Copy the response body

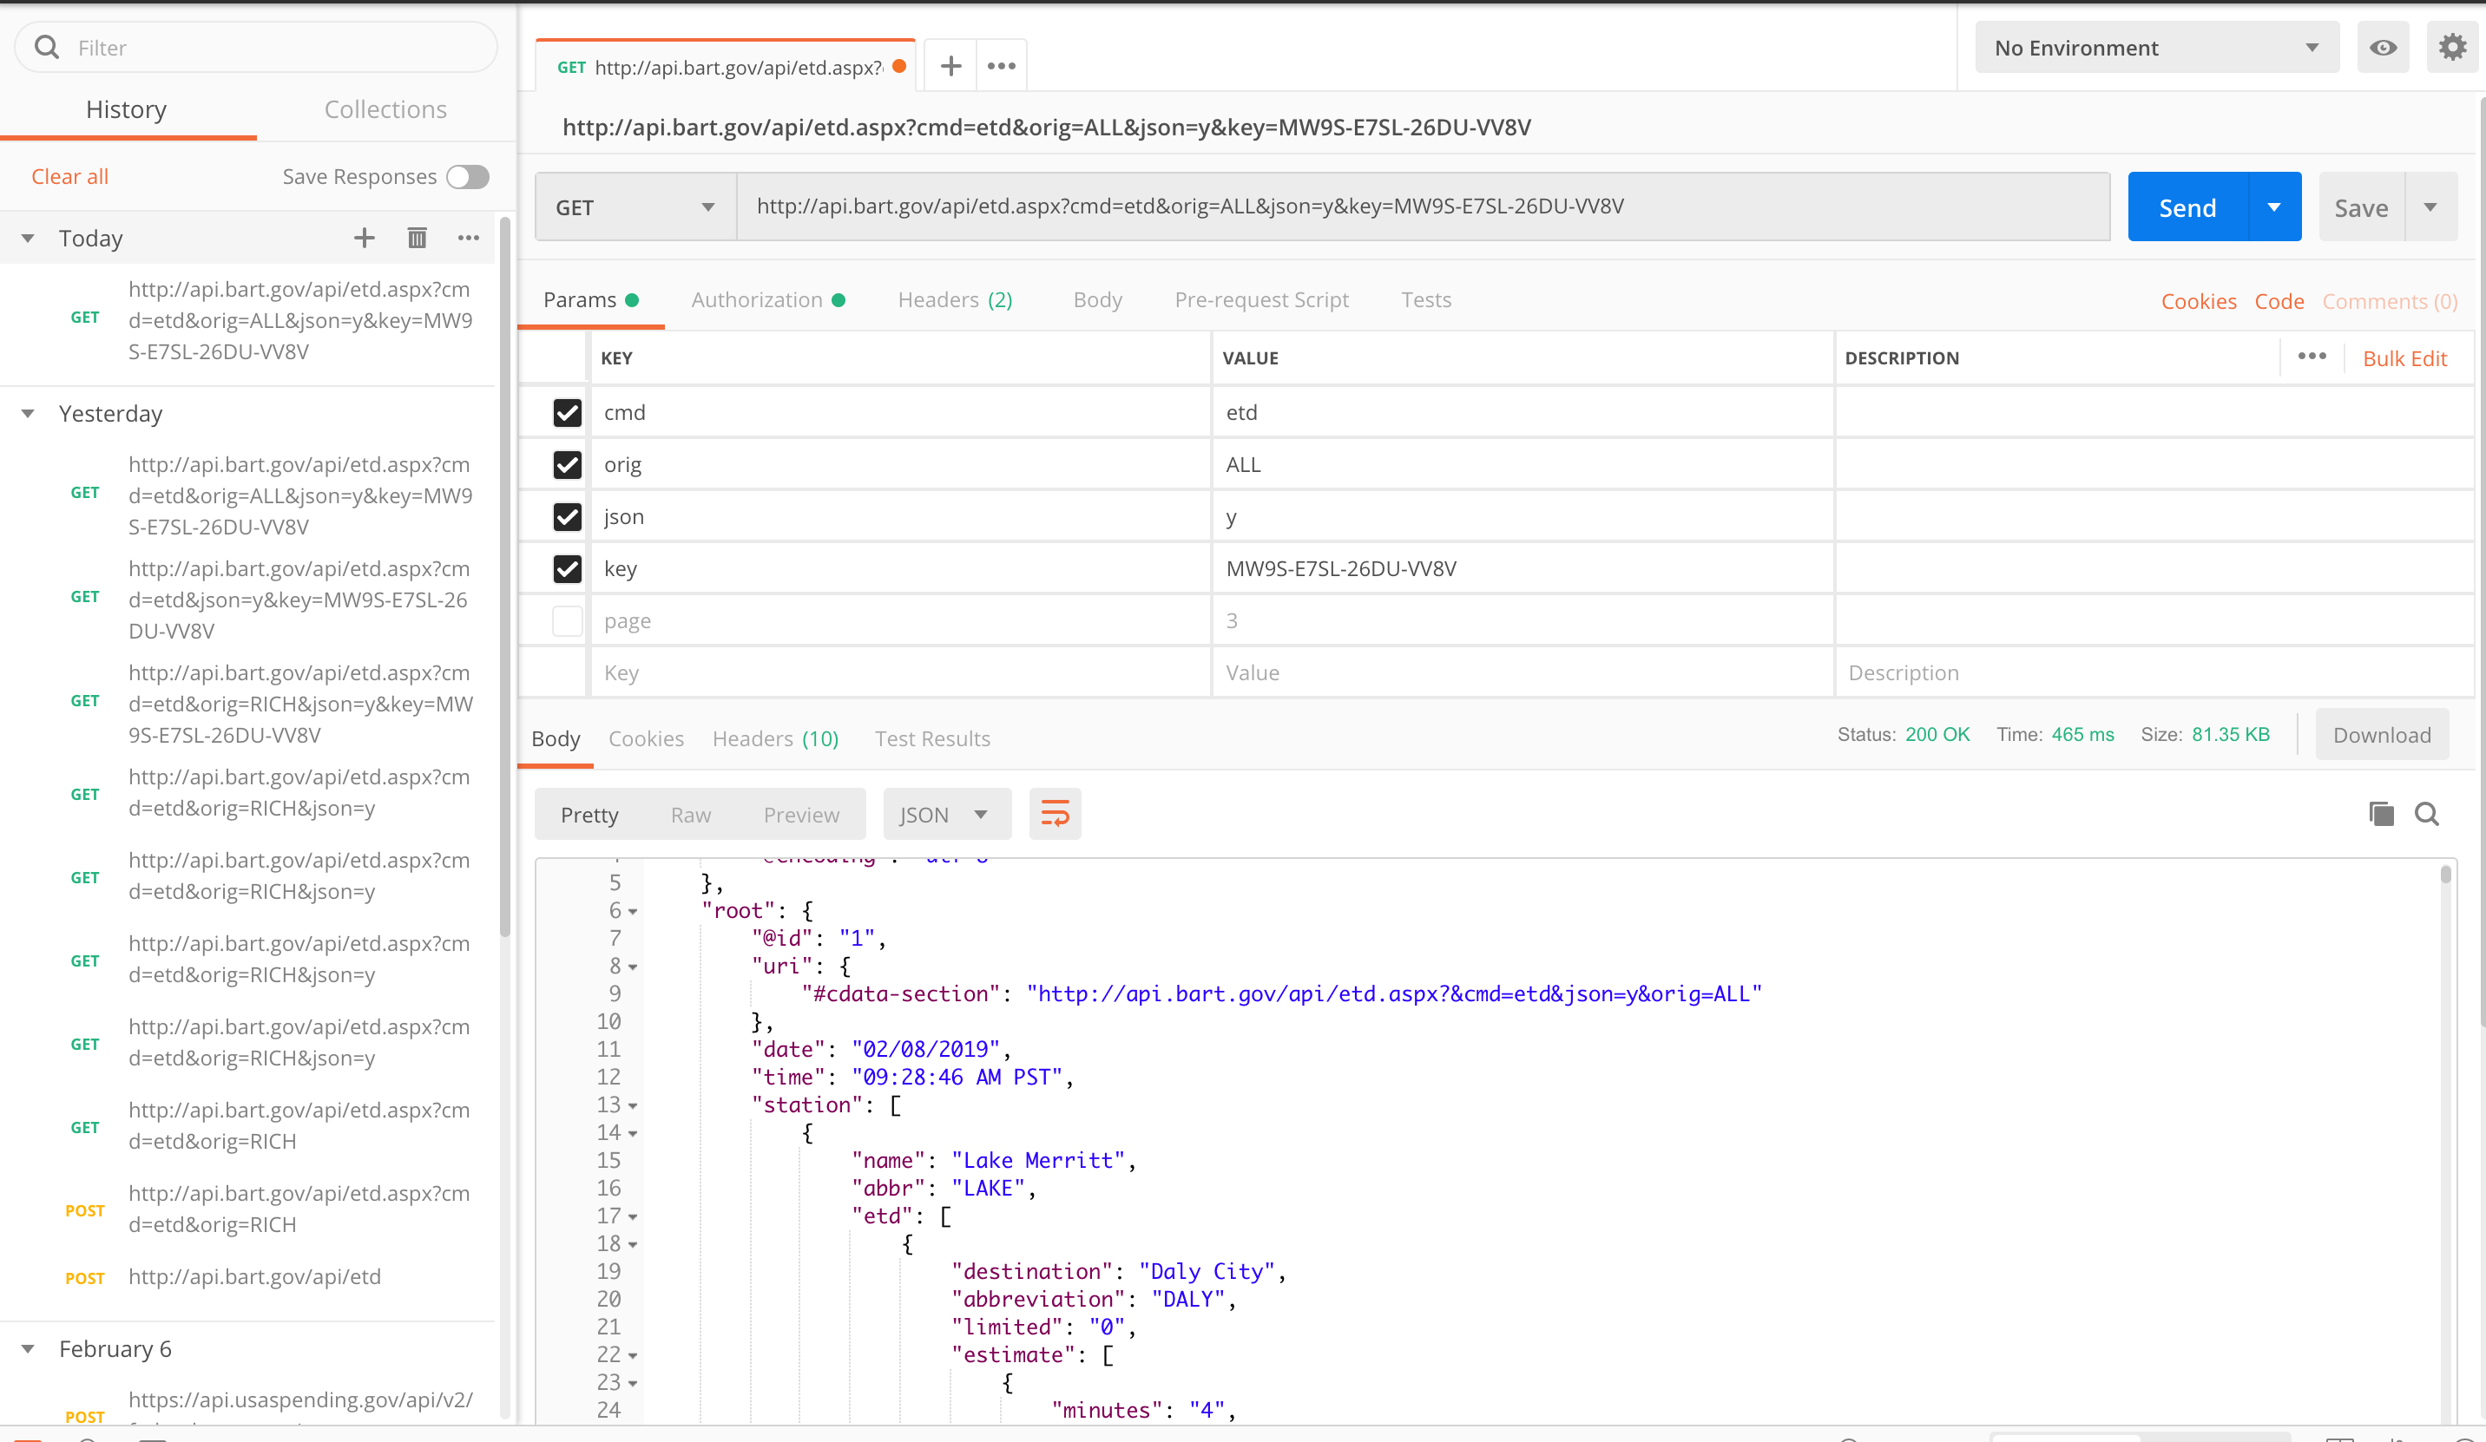tap(2380, 814)
